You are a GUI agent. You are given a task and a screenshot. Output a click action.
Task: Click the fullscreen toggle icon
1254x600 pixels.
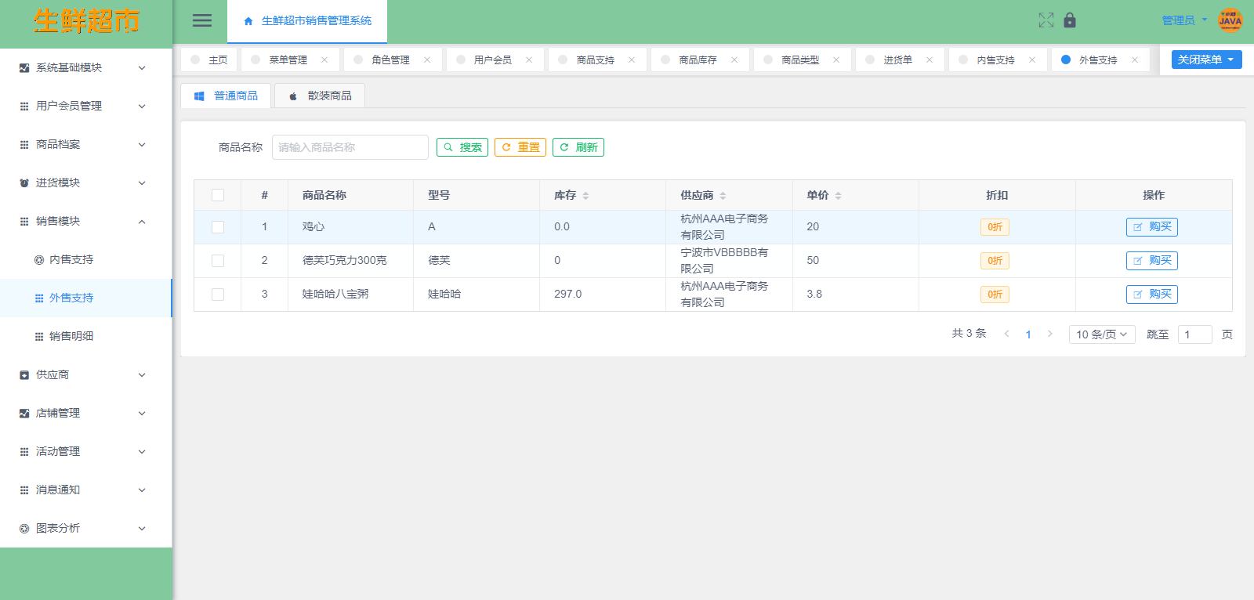point(1046,20)
